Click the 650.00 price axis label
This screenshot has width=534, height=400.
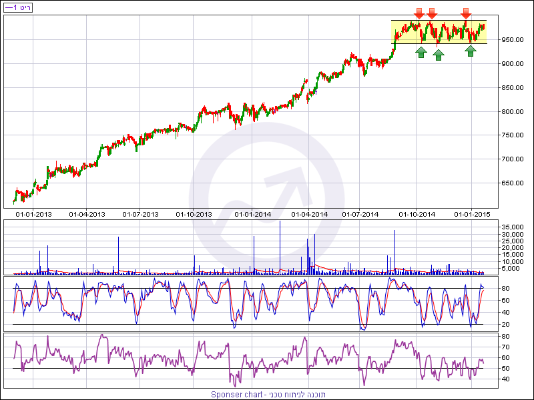(x=515, y=183)
